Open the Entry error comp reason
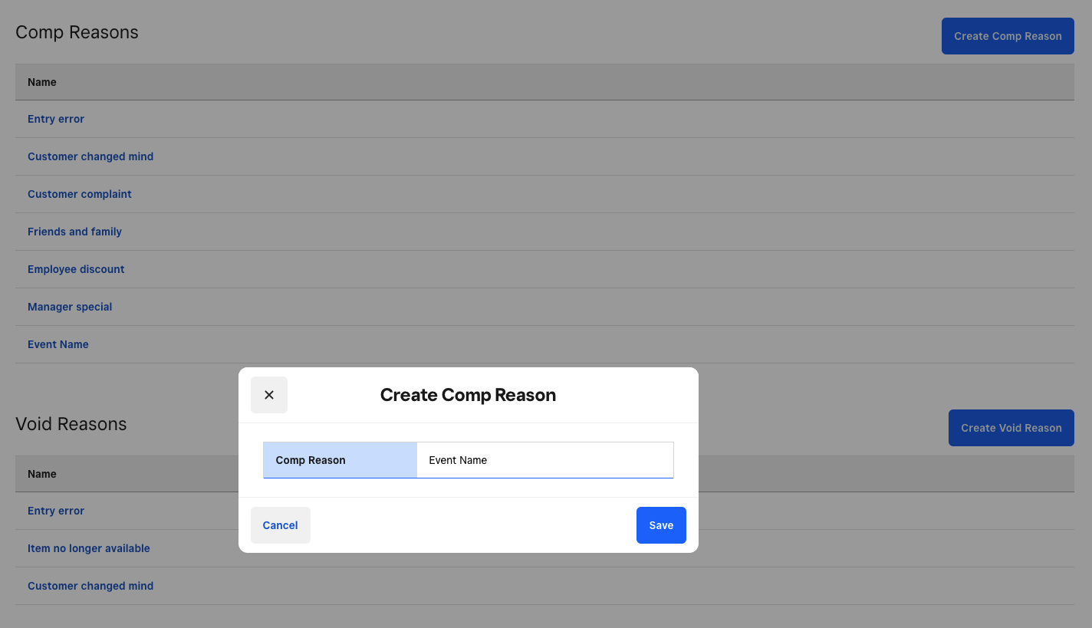The width and height of the screenshot is (1092, 628). pos(55,119)
